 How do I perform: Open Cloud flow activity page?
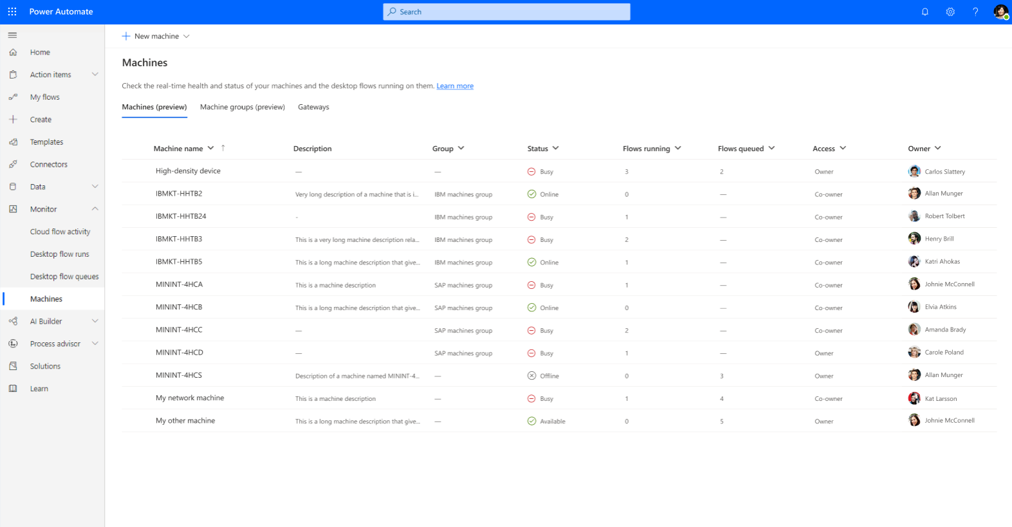pyautogui.click(x=60, y=232)
